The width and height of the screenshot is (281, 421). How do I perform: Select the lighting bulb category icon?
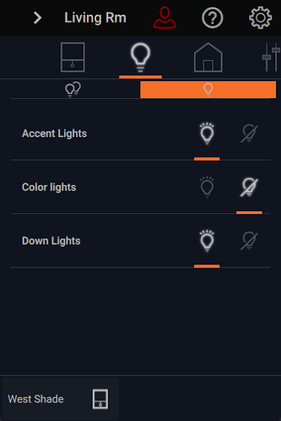pos(140,58)
